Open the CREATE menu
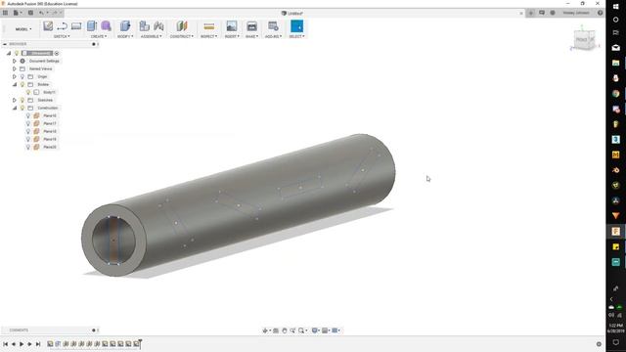The height and width of the screenshot is (352, 626). (x=99, y=36)
